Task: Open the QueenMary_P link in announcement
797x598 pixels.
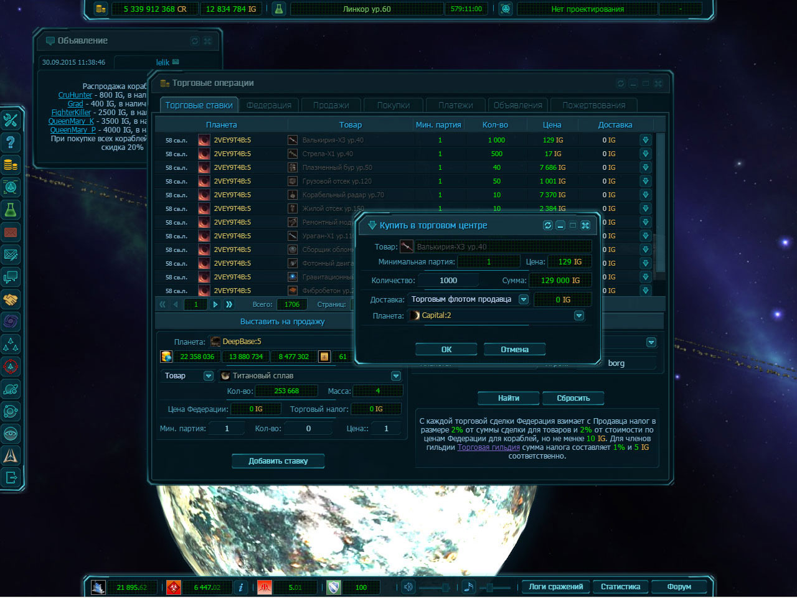Action: pos(73,130)
